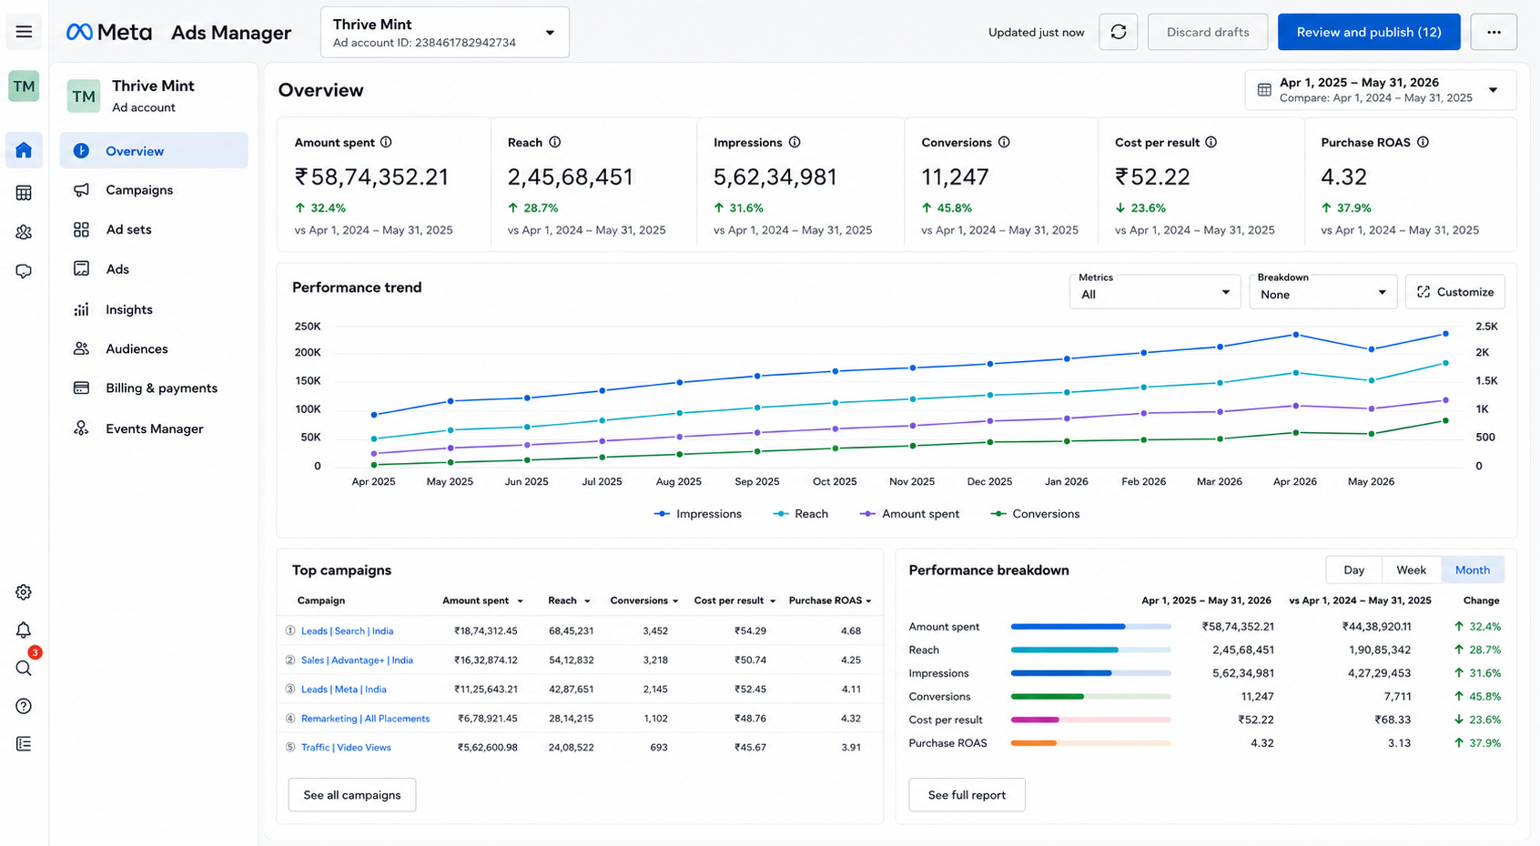Click the Conversions green progress bar

point(1090,697)
